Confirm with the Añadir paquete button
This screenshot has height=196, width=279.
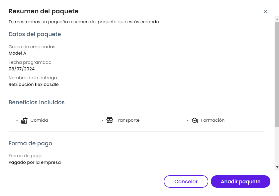pos(241,182)
